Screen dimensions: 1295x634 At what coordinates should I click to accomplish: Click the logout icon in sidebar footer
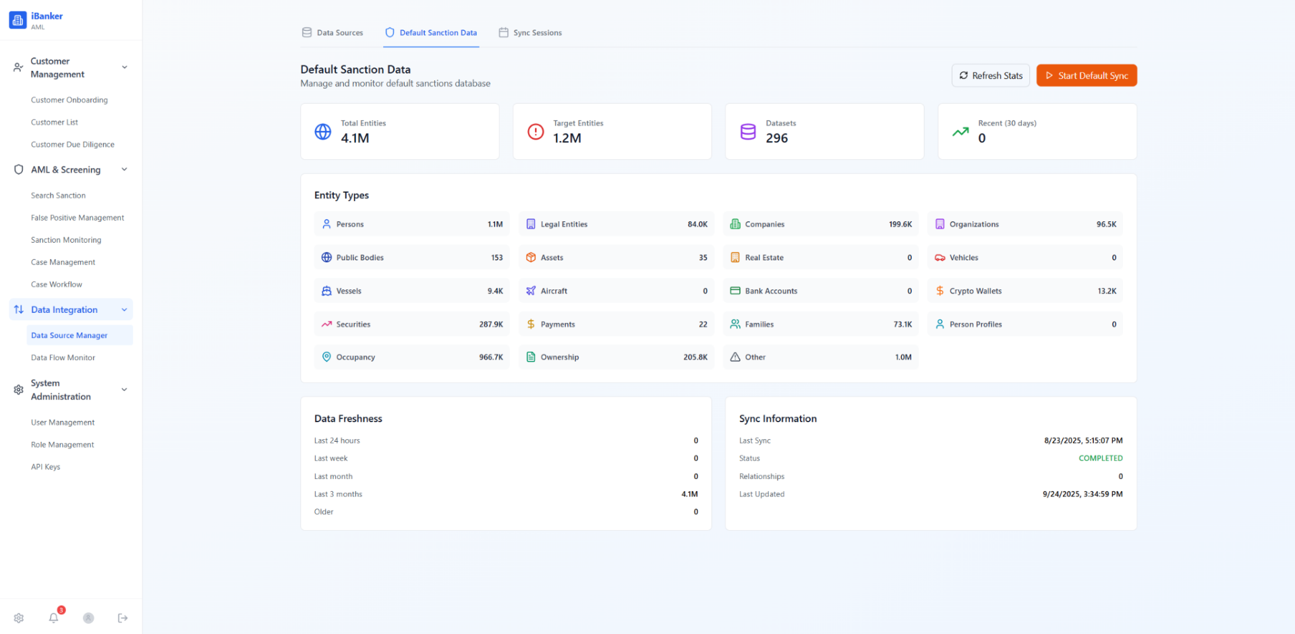[x=123, y=618]
